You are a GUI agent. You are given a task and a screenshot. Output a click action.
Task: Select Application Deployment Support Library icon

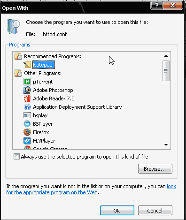pos(27,107)
